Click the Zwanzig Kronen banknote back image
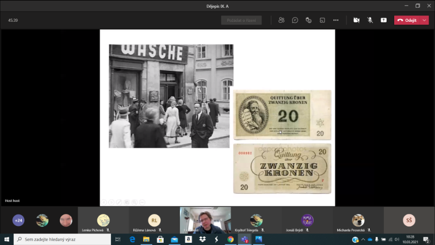The image size is (435, 245). pos(282,168)
